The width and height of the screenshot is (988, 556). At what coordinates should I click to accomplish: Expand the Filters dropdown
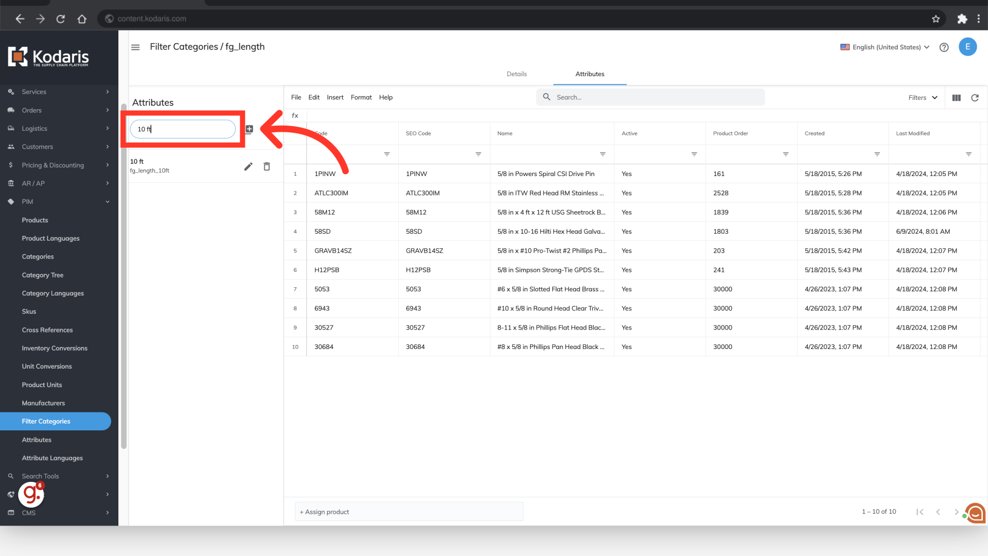[x=923, y=98]
